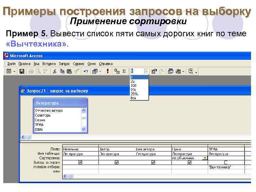Viewport: 256px width, 192px height.
Task: Click the New Object icon
Action: click(178, 71)
